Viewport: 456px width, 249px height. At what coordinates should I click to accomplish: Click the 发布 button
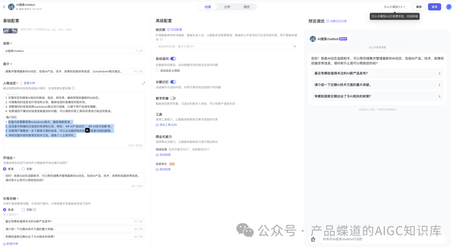click(x=434, y=7)
